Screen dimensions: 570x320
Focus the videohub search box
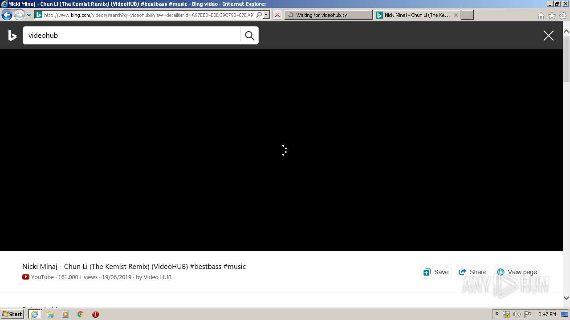[x=132, y=36]
